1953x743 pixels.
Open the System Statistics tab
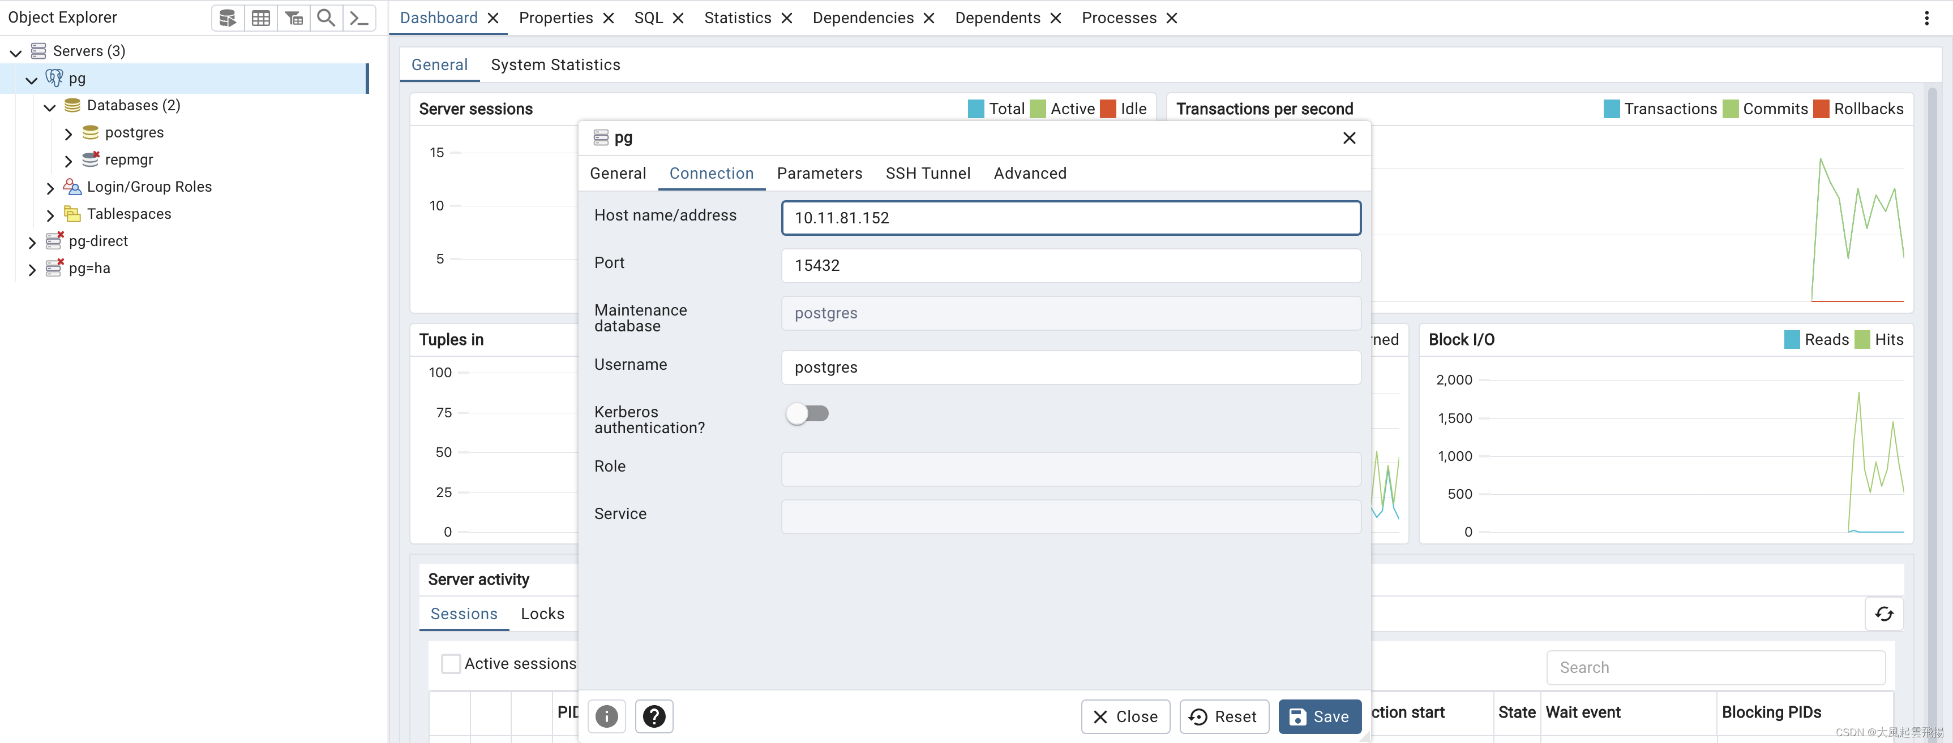(555, 64)
